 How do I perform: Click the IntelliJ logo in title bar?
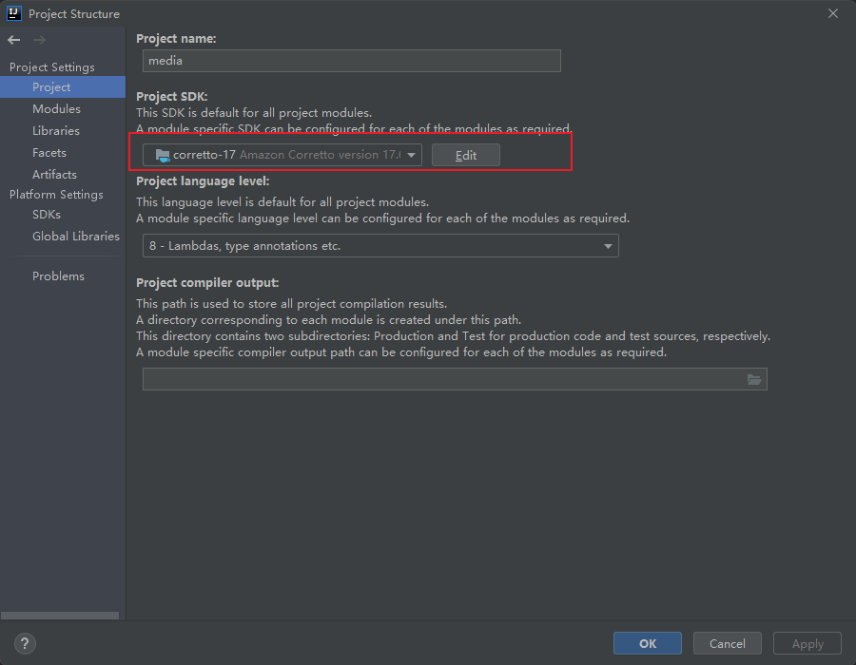pos(14,13)
